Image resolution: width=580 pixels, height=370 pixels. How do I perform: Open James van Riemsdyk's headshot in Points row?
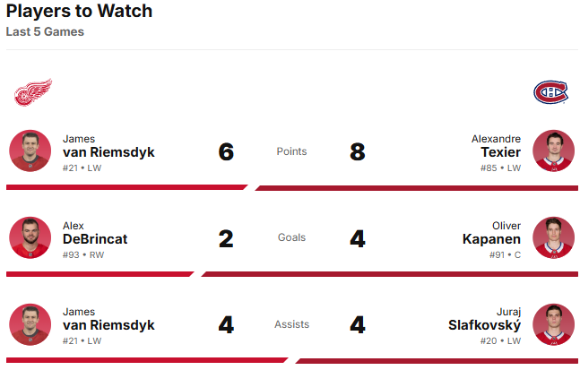[x=30, y=151]
